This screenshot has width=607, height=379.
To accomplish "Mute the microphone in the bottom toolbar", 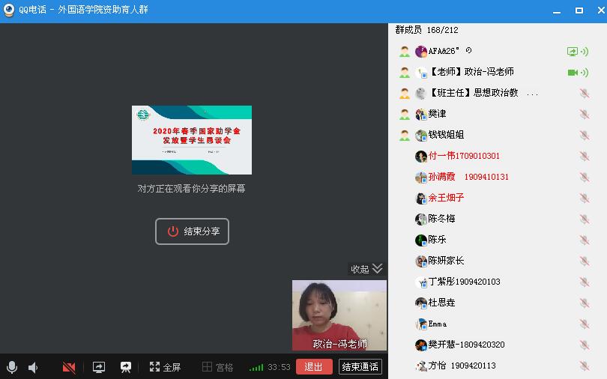I will (11, 367).
